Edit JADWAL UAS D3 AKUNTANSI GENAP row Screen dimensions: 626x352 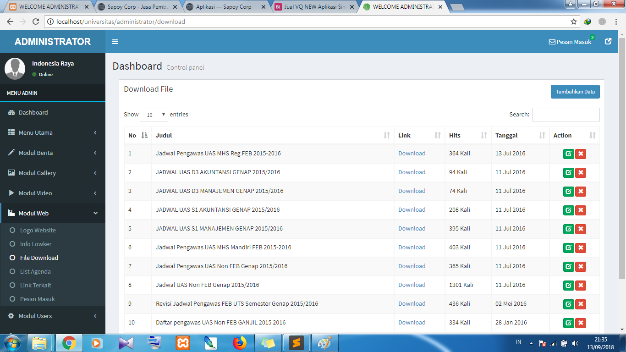568,173
